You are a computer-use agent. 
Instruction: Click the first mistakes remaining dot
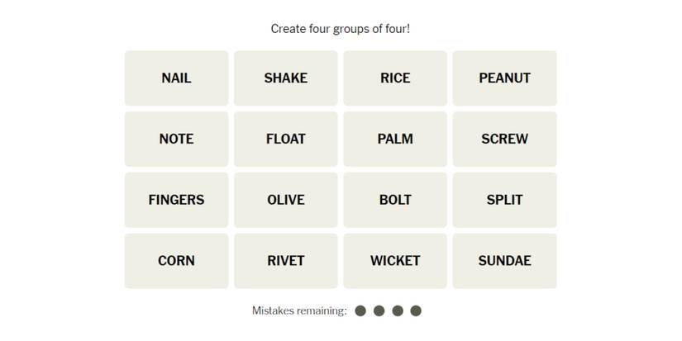tap(360, 310)
